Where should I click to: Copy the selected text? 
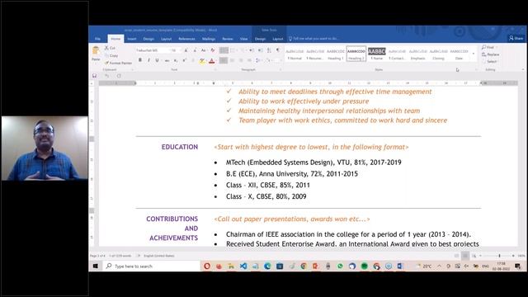pyautogui.click(x=111, y=55)
